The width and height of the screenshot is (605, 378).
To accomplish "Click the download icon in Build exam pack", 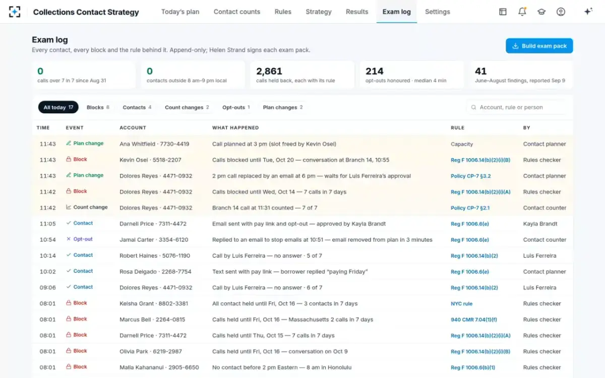I will coord(515,46).
